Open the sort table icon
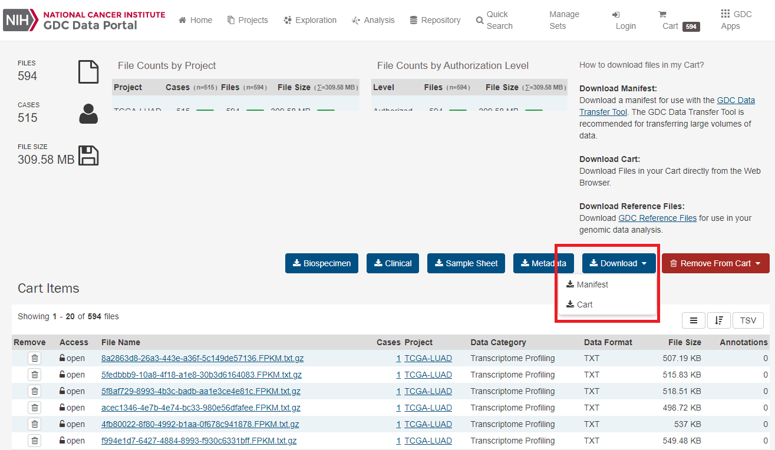The image size is (775, 450). tap(718, 320)
